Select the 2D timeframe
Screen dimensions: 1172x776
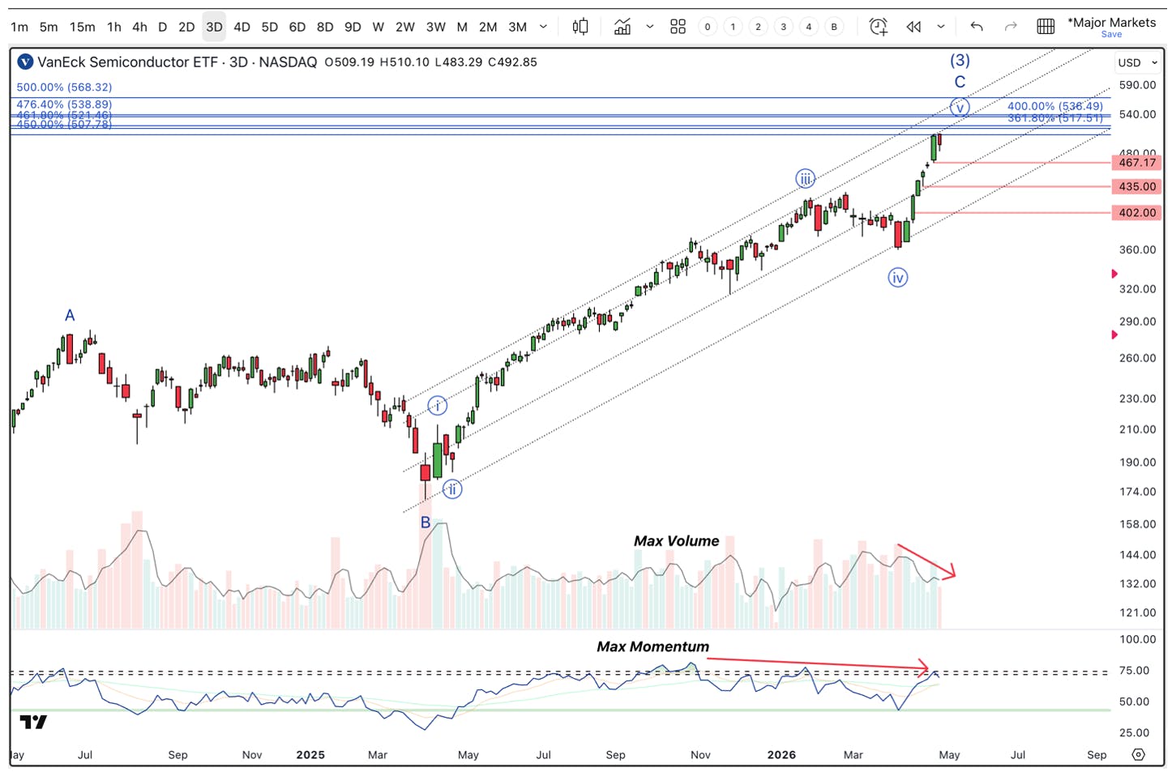[186, 27]
